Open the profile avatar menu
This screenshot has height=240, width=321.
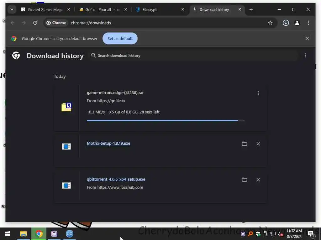coord(297,23)
